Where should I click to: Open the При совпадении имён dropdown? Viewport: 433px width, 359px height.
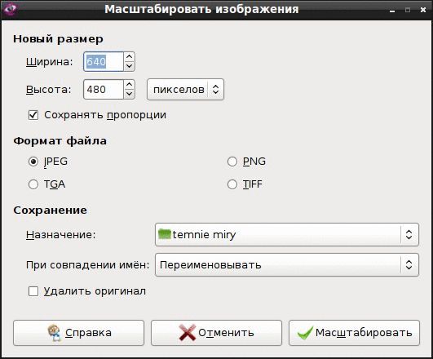[x=287, y=264]
